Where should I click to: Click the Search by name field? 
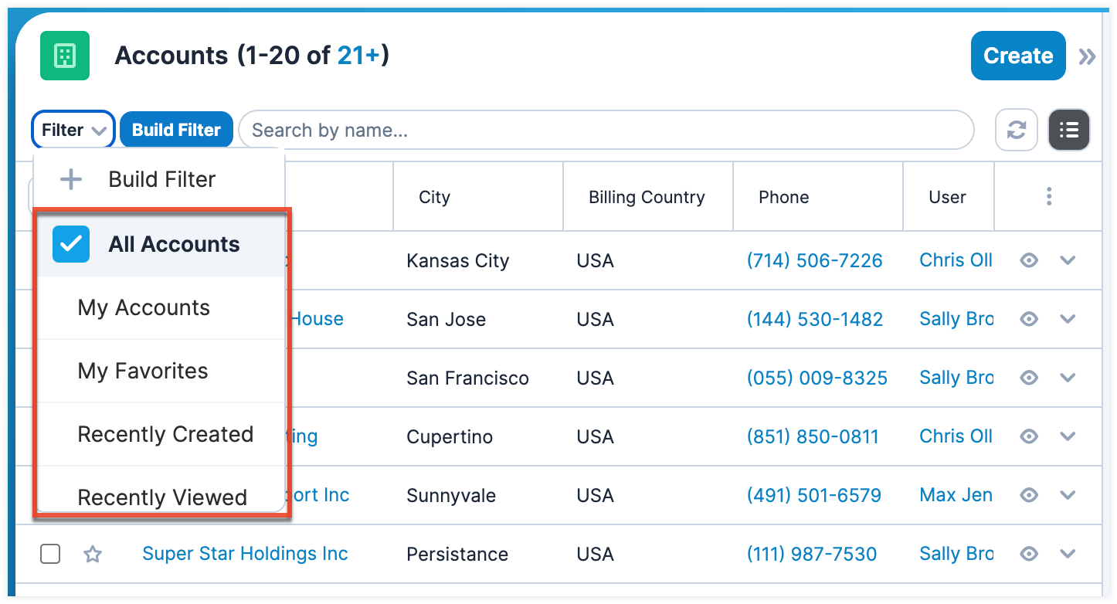[x=606, y=130]
